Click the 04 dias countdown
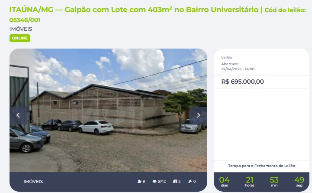312x193 pixels. point(224,182)
